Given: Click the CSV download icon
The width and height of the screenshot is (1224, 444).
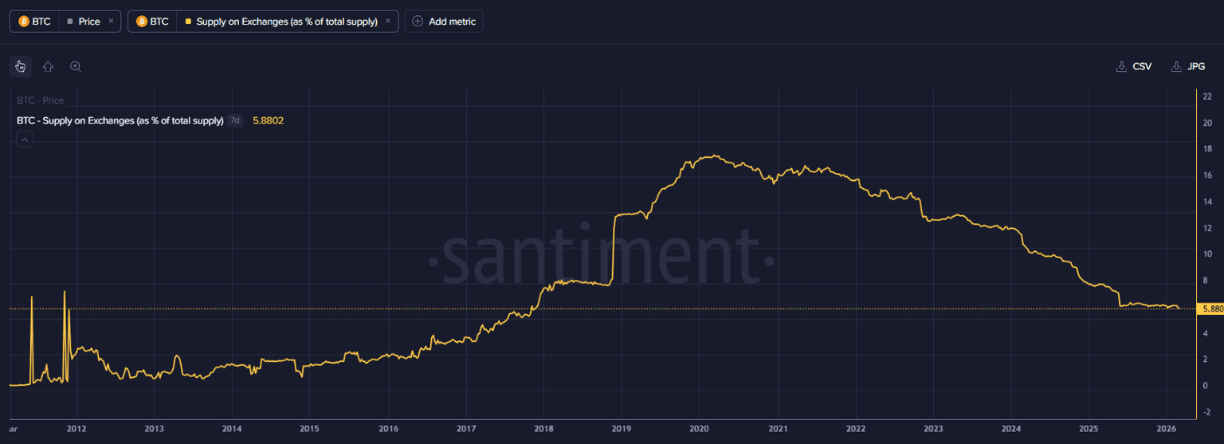Looking at the screenshot, I should pos(1121,67).
